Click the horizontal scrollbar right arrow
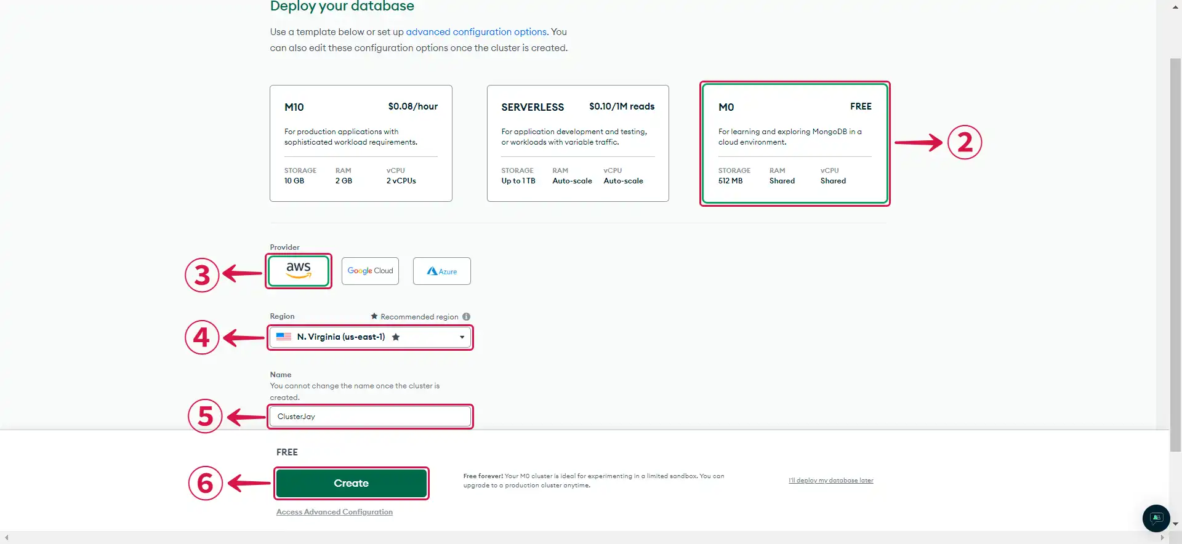The image size is (1182, 544). coord(1162,538)
